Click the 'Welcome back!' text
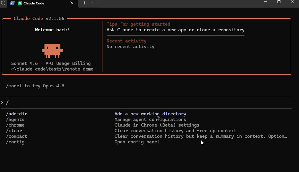 [52, 30]
